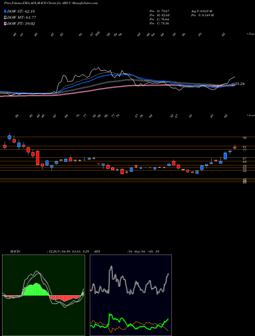Click the topmost blue candlestick above 92
The image size is (255, 336).
click(10, 137)
